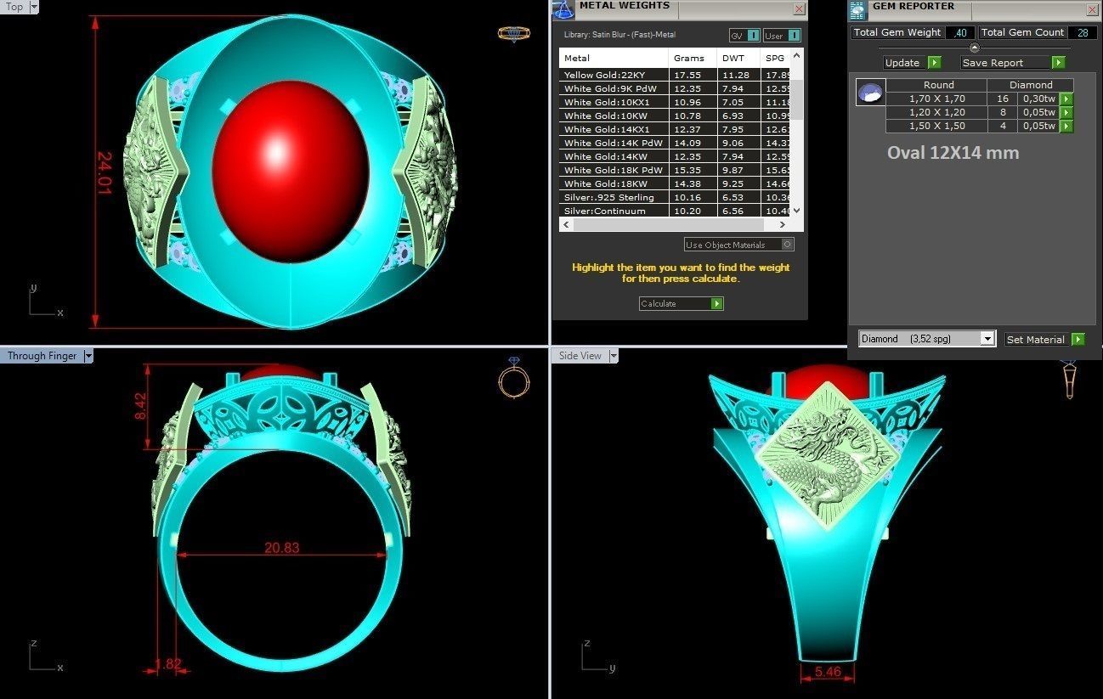Click green arrow on the 1,70 X 1,70 row
Viewport: 1103px width, 699px height.
coord(1066,99)
